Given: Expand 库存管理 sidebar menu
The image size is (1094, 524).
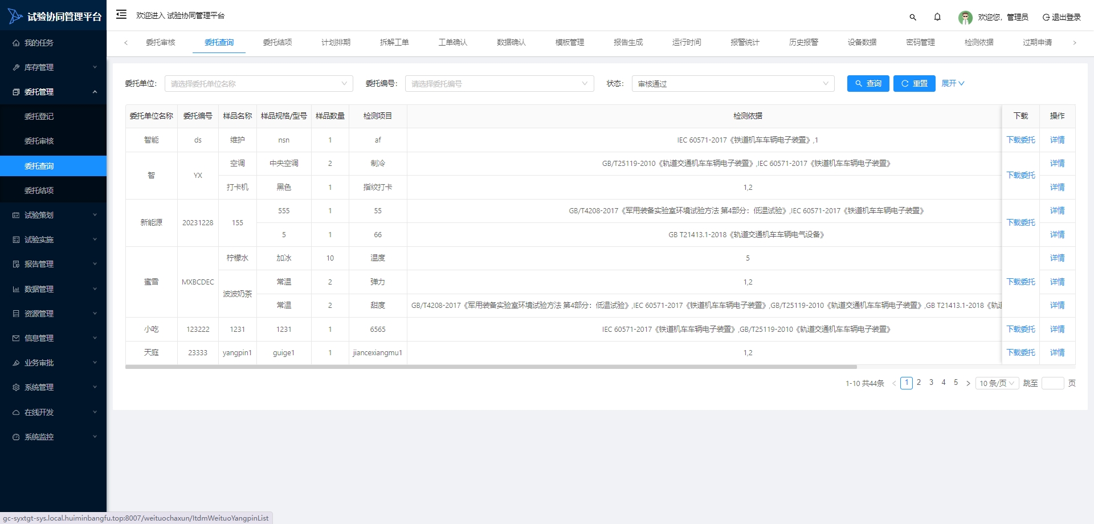Looking at the screenshot, I should (x=53, y=67).
